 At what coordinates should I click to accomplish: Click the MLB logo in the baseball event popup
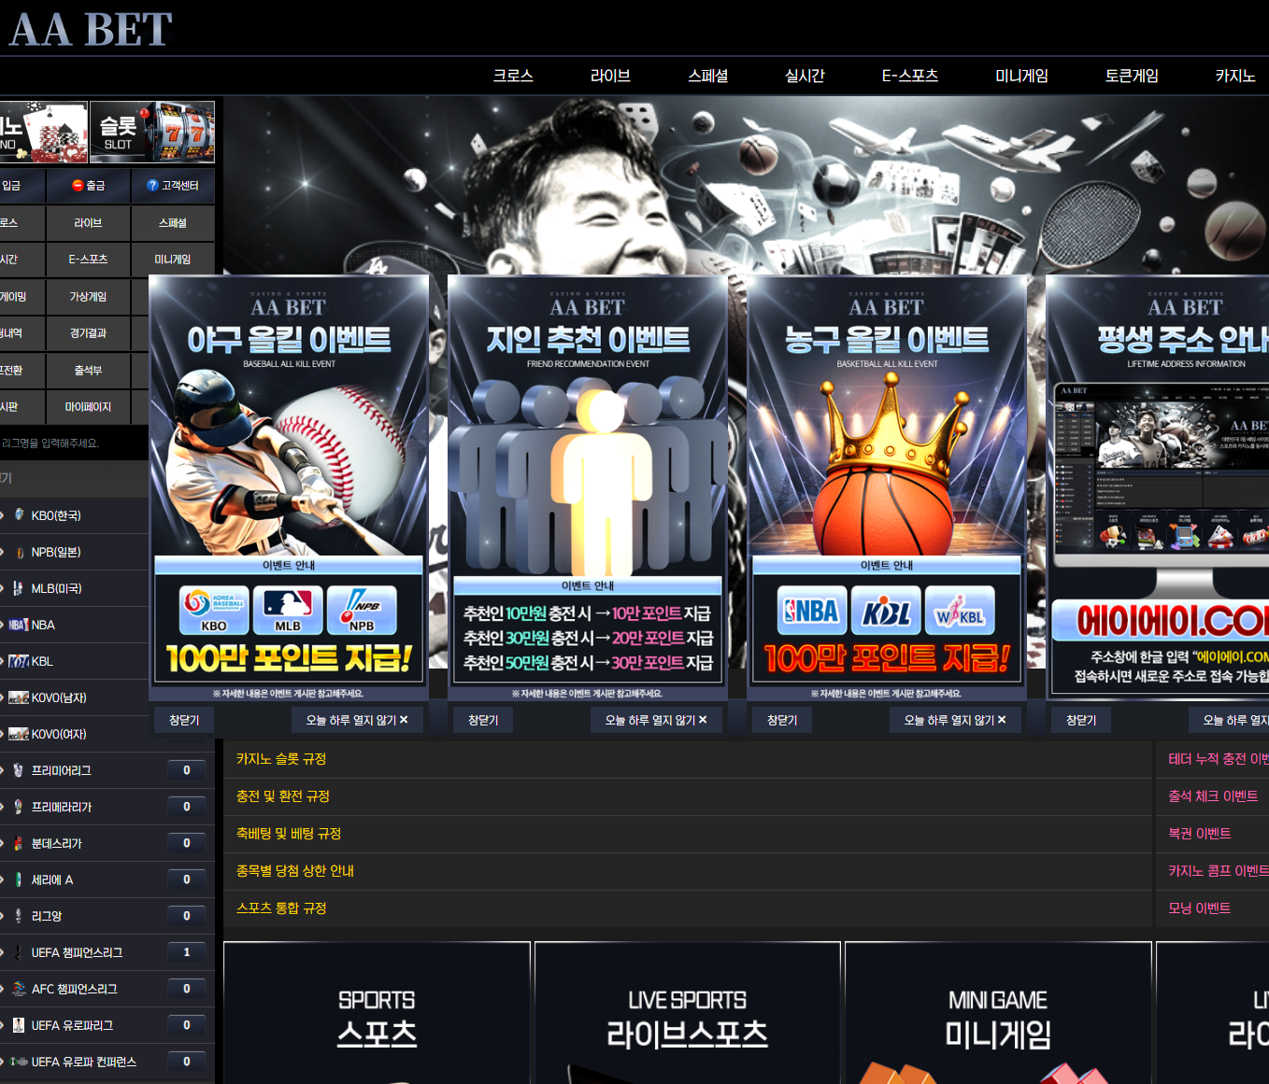(288, 610)
